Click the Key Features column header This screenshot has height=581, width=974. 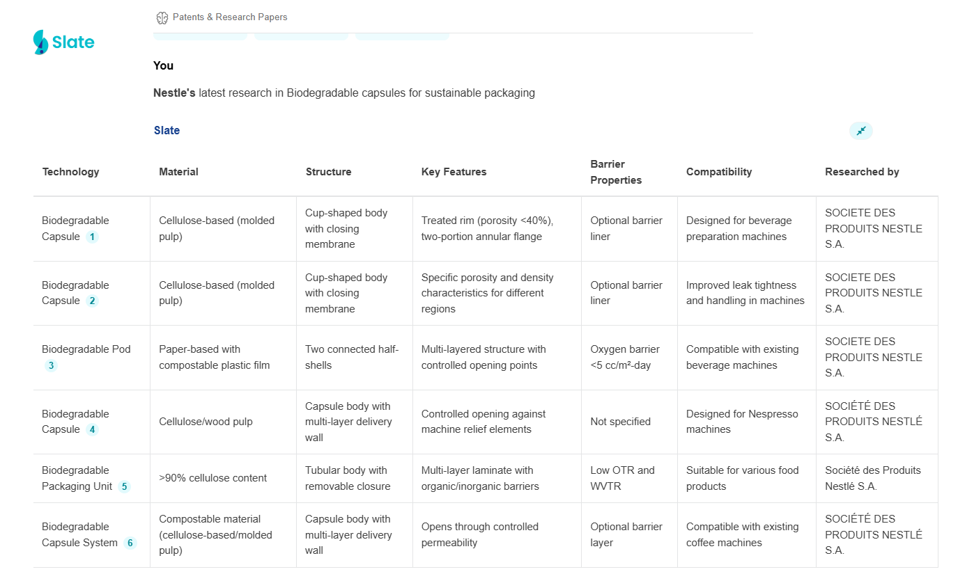point(454,172)
